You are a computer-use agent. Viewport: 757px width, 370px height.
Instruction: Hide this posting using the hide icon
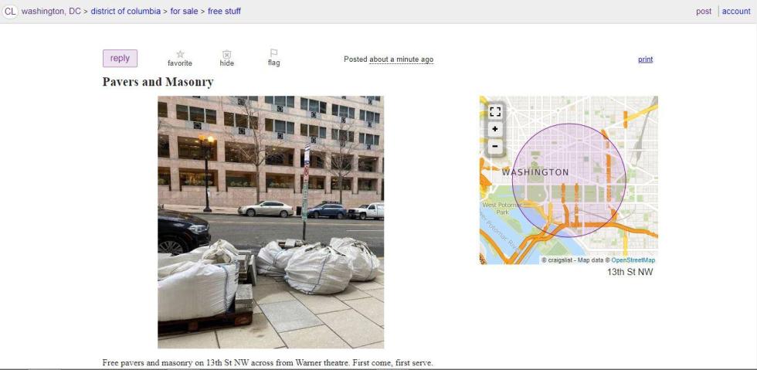(x=227, y=55)
